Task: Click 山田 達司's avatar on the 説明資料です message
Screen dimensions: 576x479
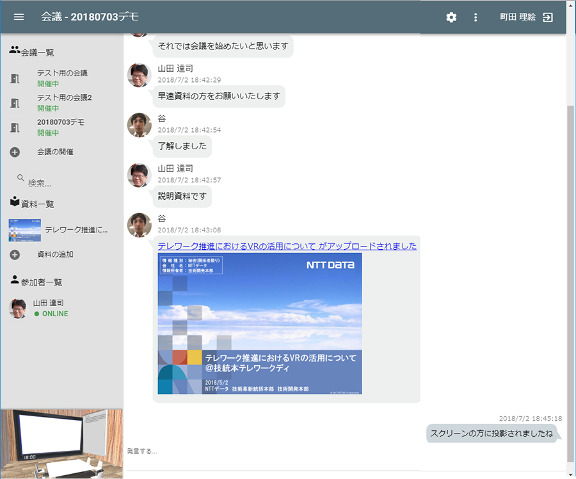Action: (140, 175)
